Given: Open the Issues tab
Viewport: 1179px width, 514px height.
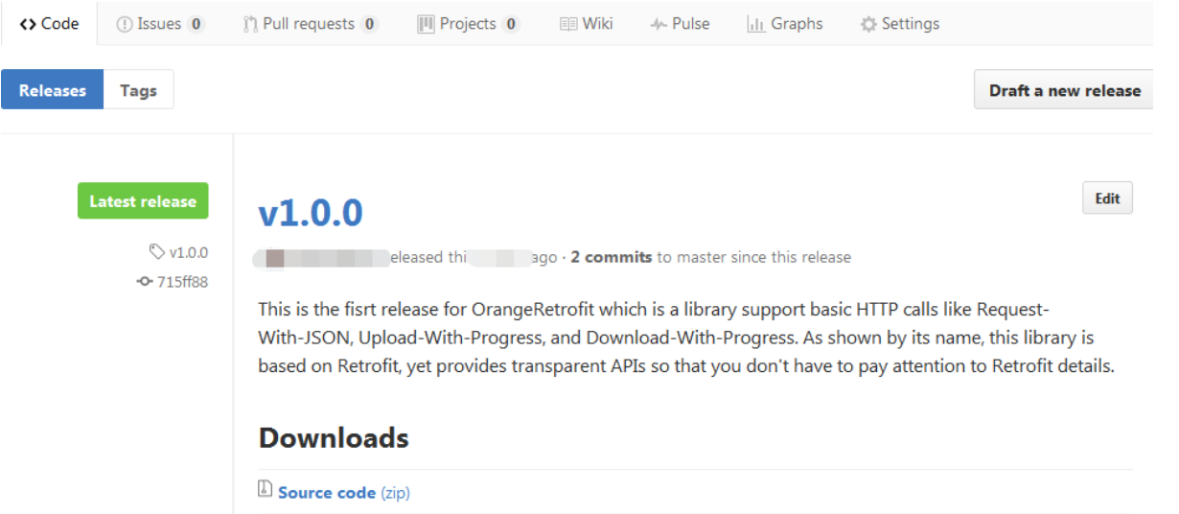Looking at the screenshot, I should coord(160,24).
